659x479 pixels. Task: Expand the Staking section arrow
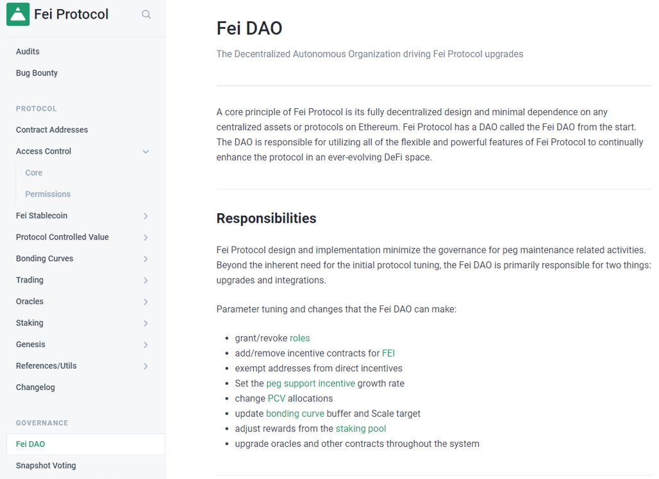[x=146, y=323]
